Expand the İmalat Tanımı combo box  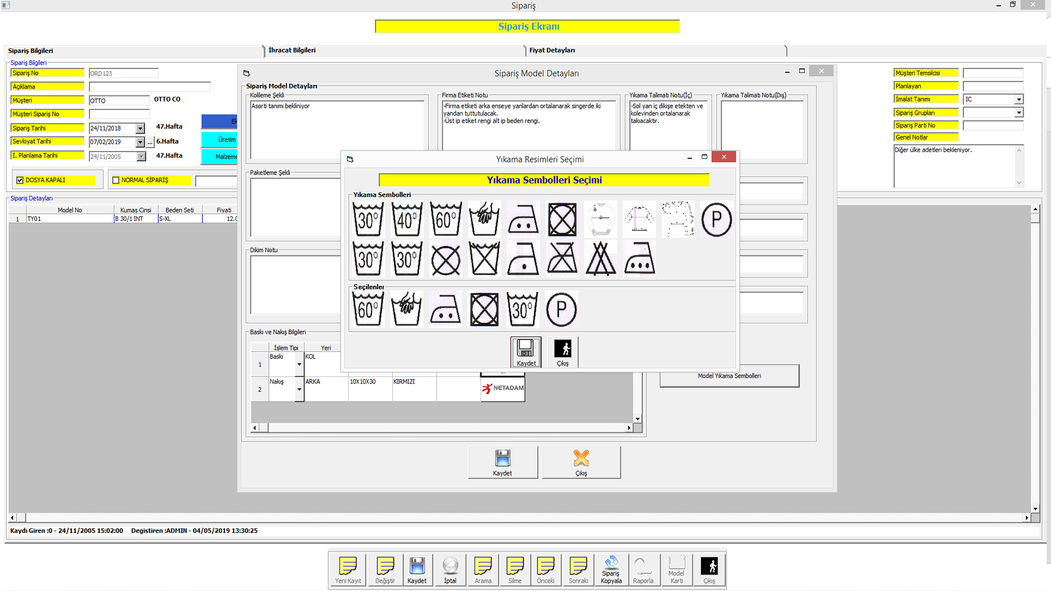pos(1018,100)
